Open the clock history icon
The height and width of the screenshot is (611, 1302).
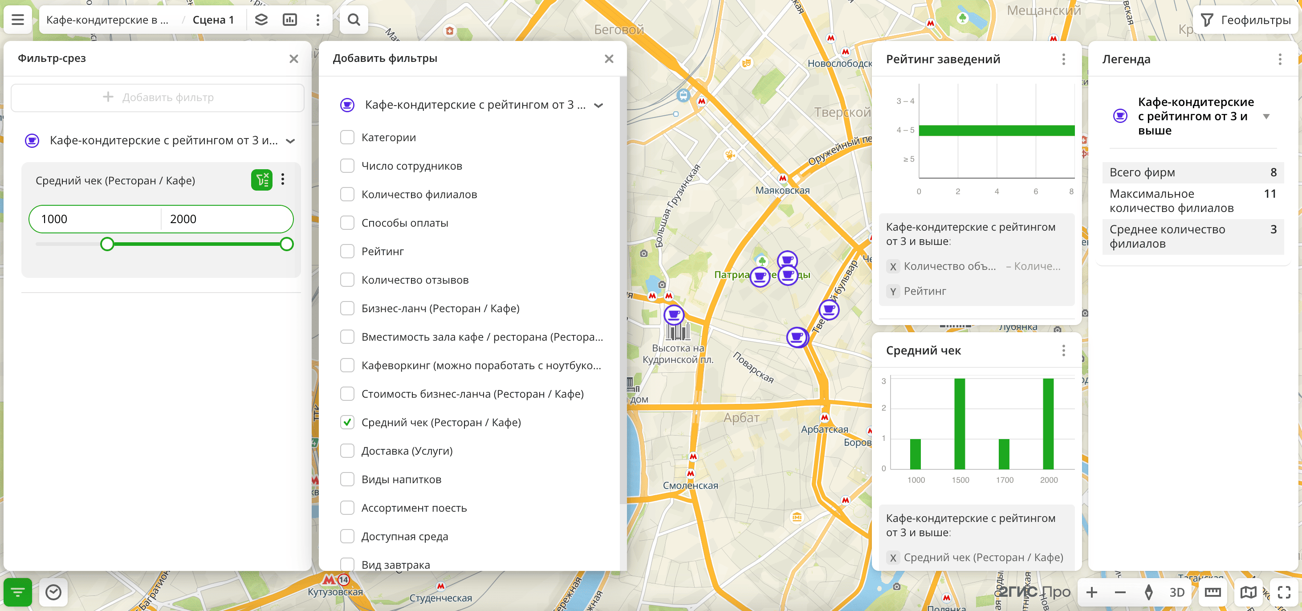point(53,592)
